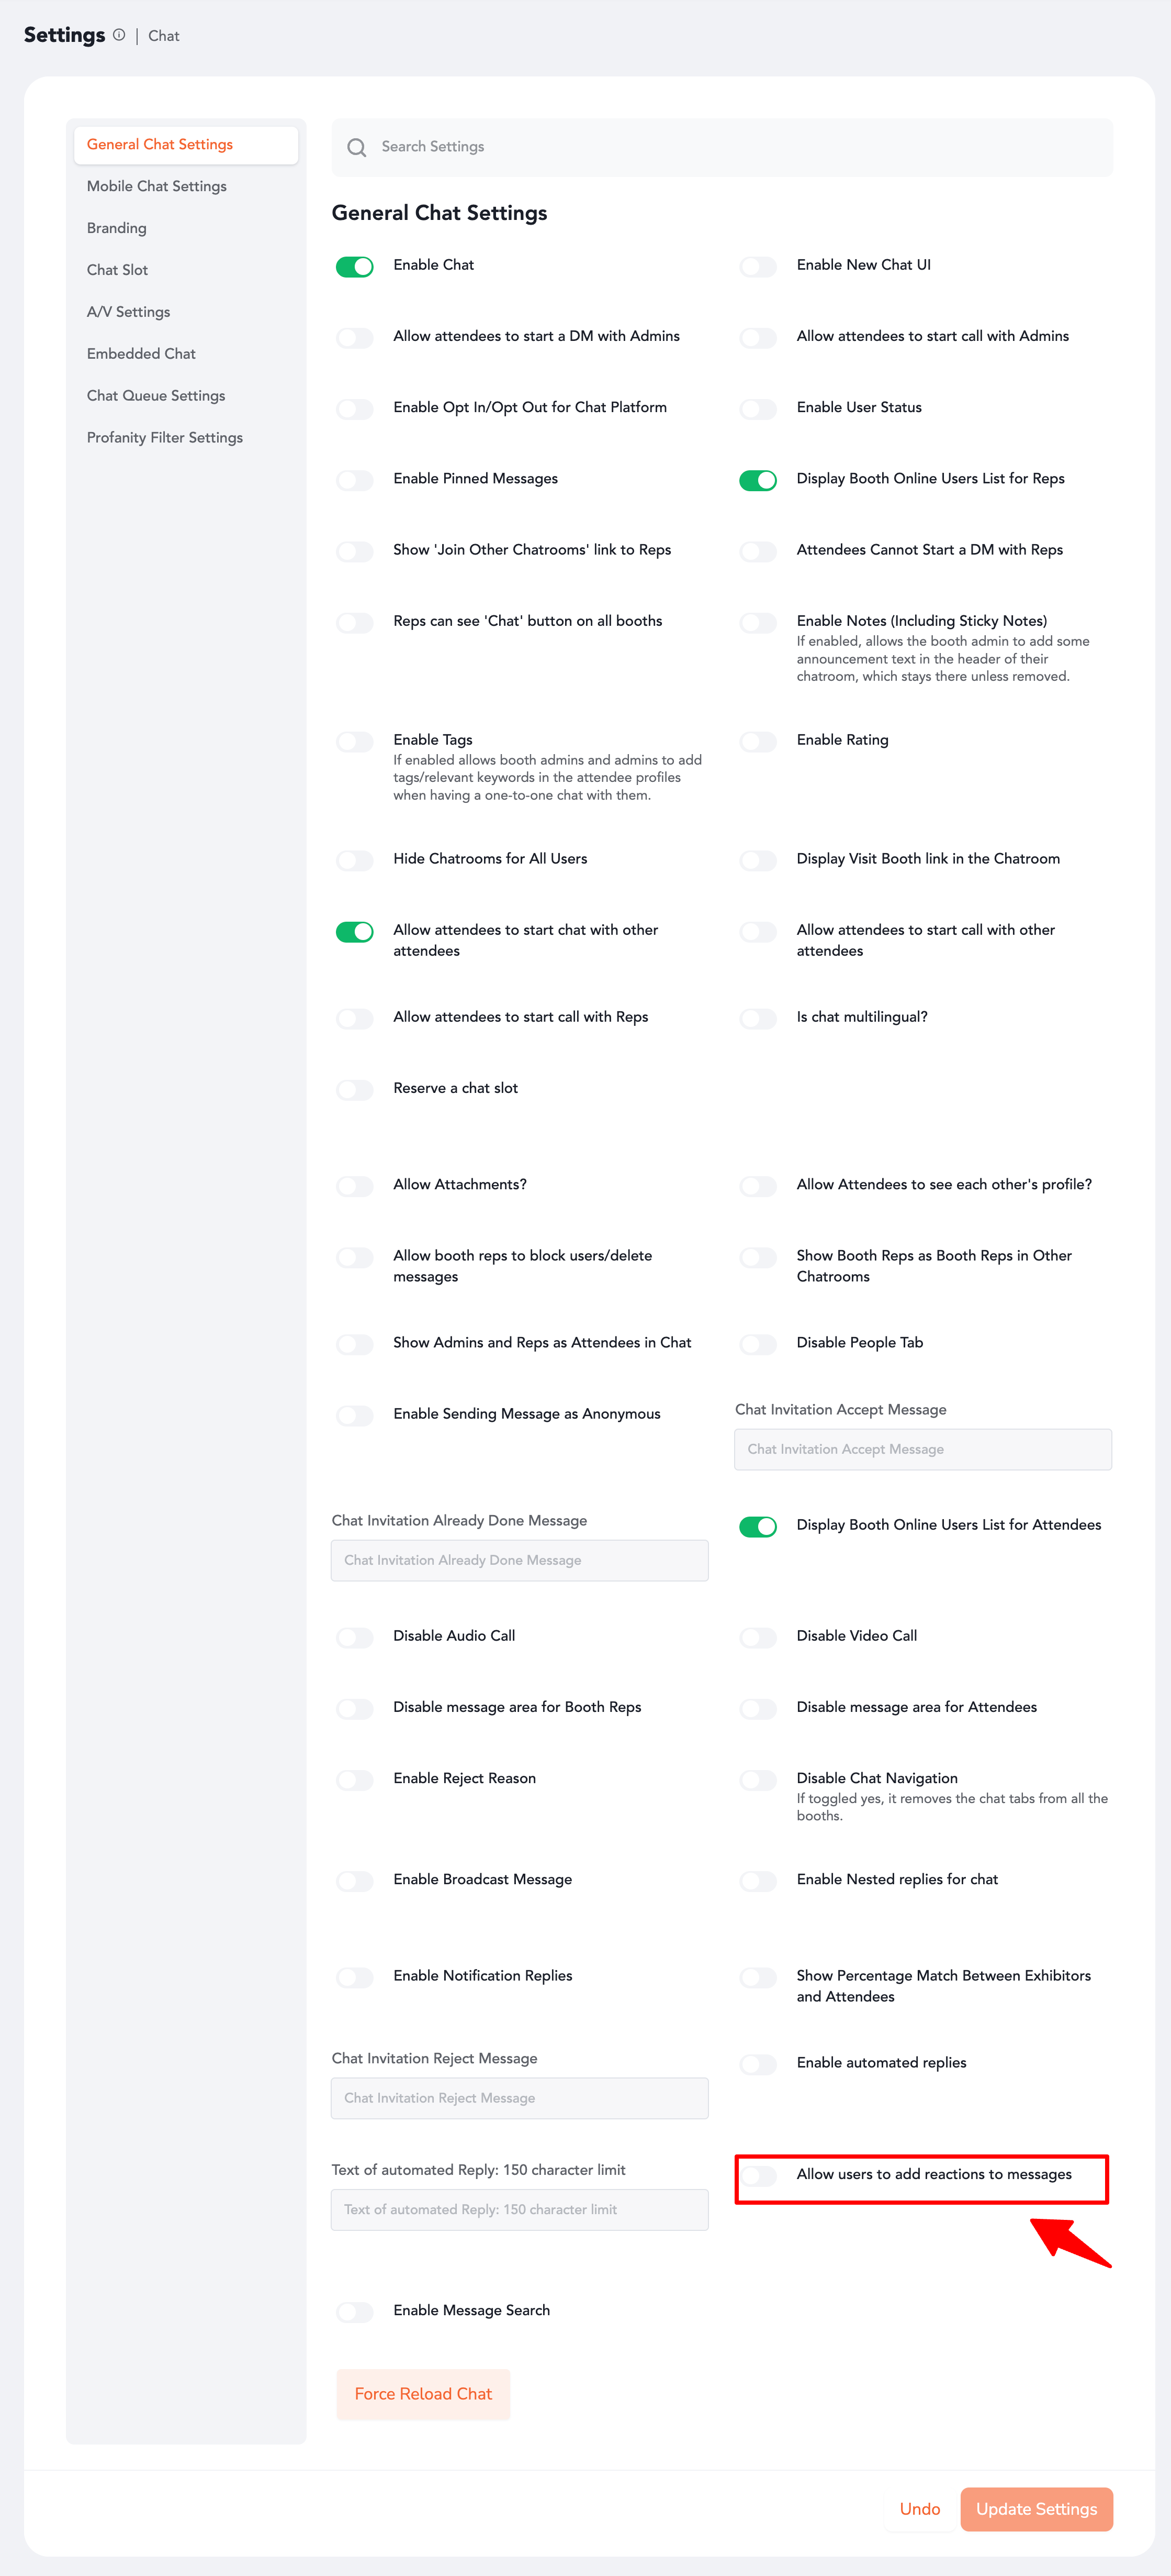The width and height of the screenshot is (1171, 2576).
Task: Focus the Search Settings field
Action: 739,147
